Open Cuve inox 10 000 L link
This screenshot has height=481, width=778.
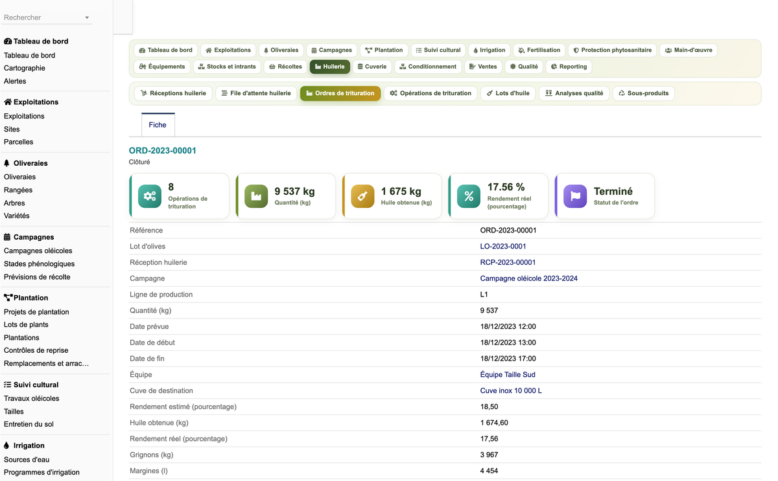[511, 390]
